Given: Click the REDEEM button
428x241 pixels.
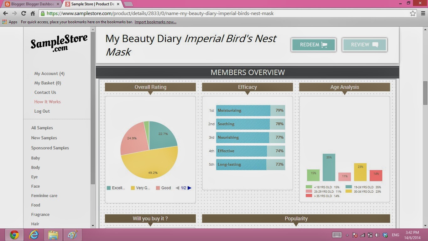Looking at the screenshot, I should coord(314,45).
